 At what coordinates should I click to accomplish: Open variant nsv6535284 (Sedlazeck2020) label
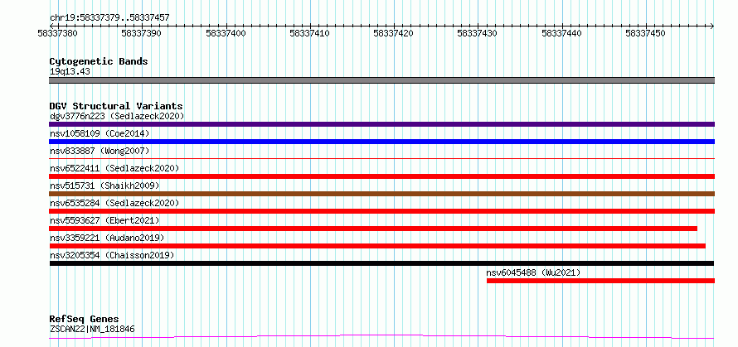tap(114, 203)
